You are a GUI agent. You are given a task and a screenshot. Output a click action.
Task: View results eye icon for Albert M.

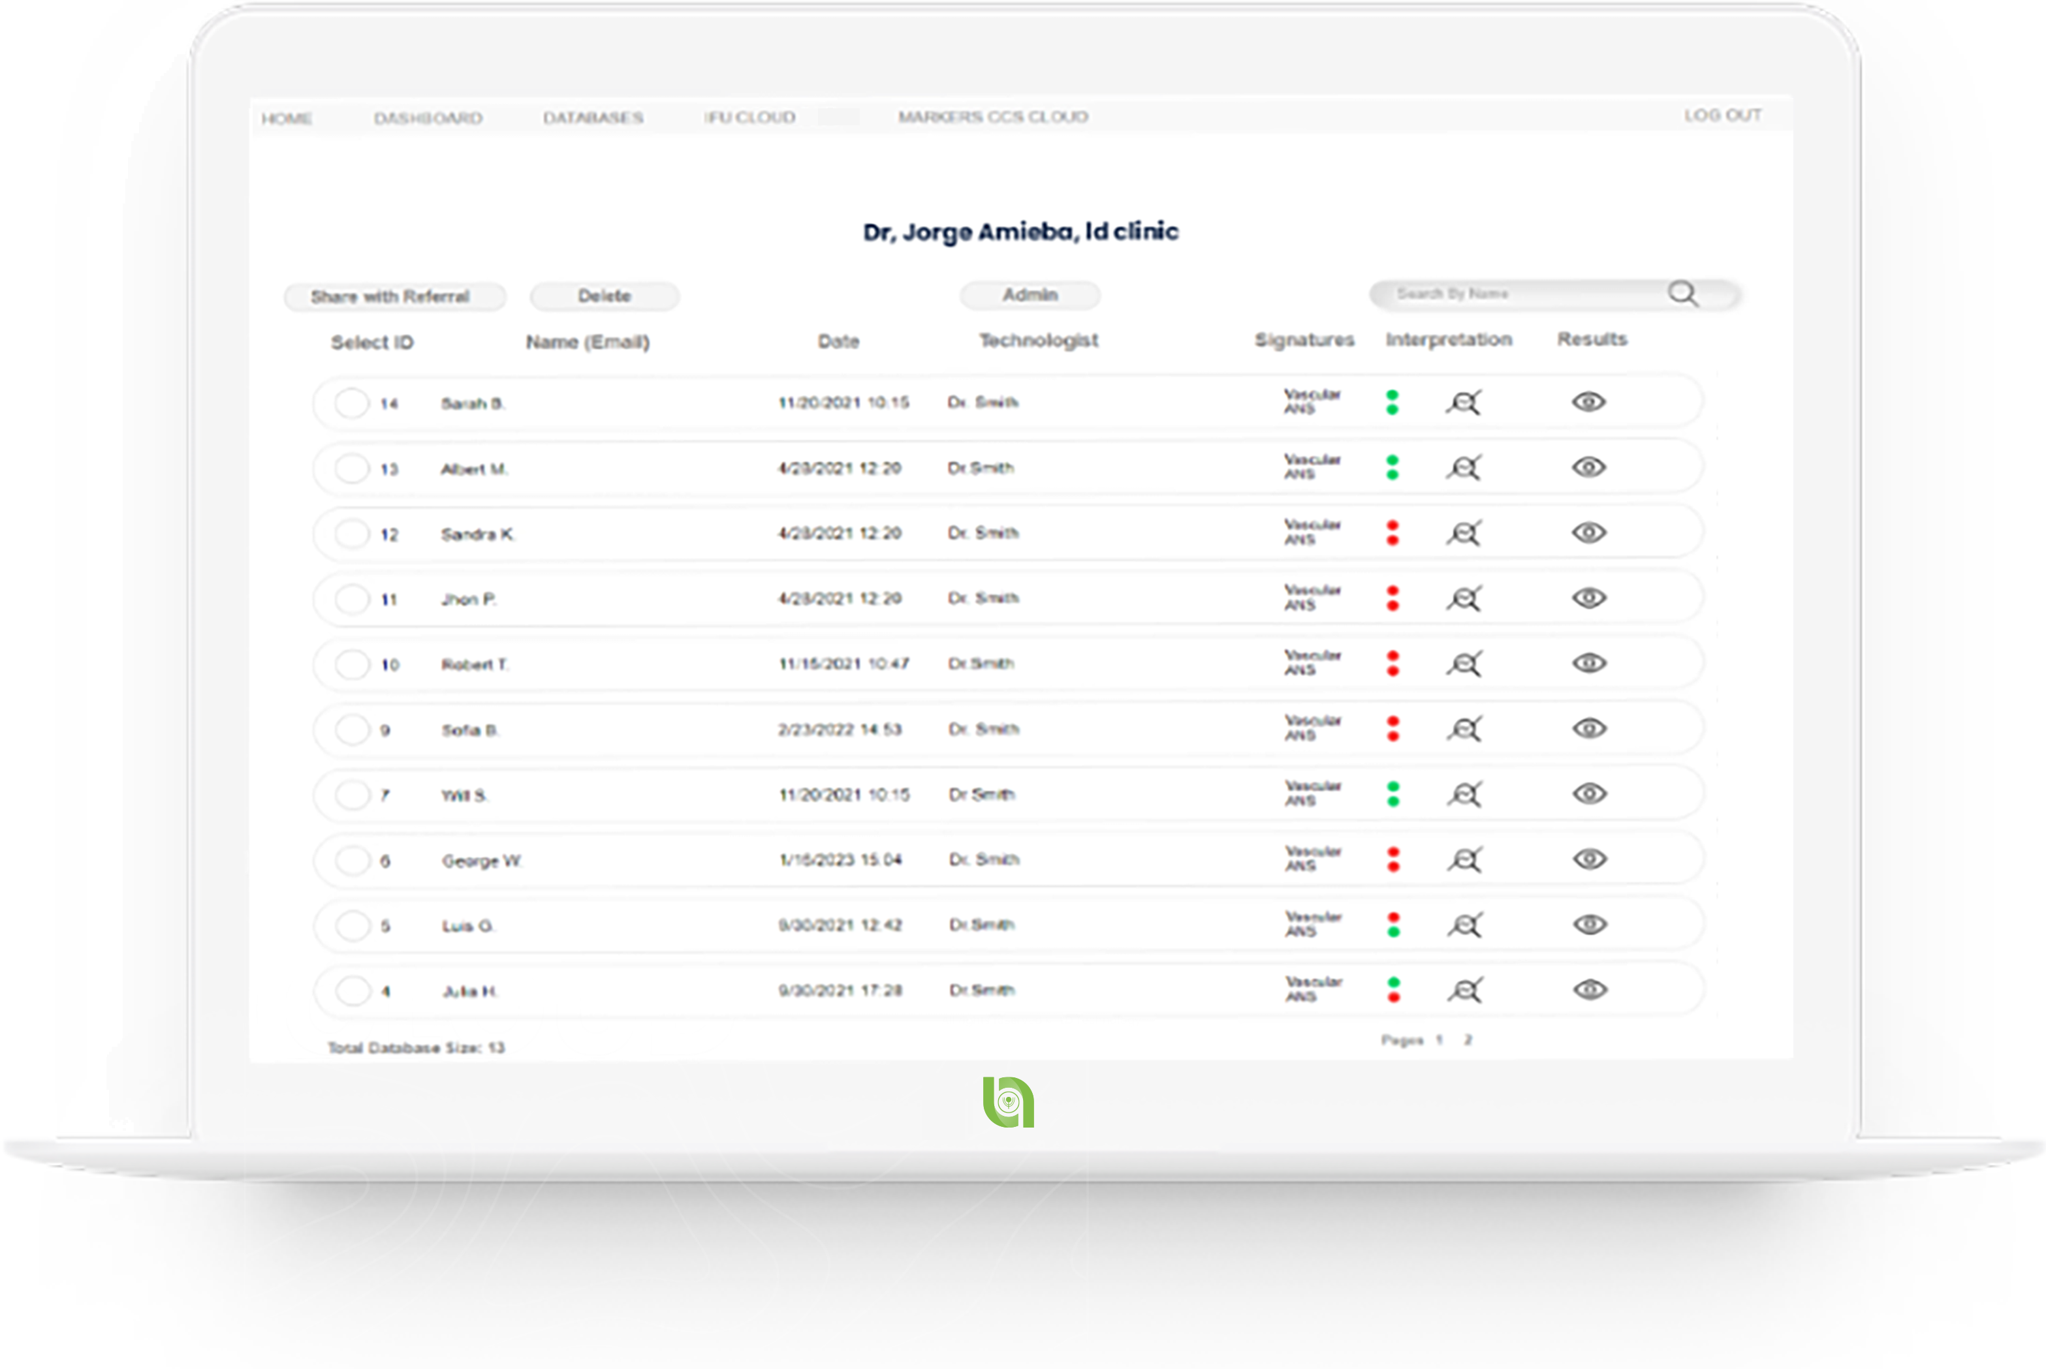click(x=1588, y=467)
